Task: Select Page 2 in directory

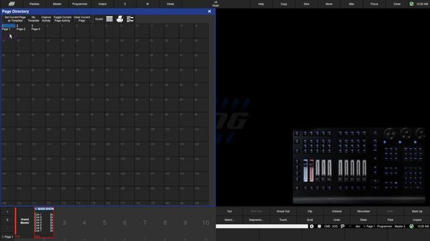Action: point(24,31)
